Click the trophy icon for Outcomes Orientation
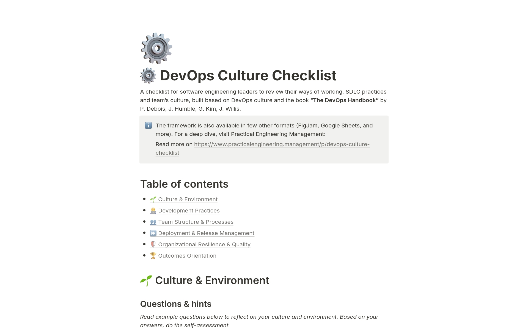This screenshot has width=528, height=330. pos(153,255)
